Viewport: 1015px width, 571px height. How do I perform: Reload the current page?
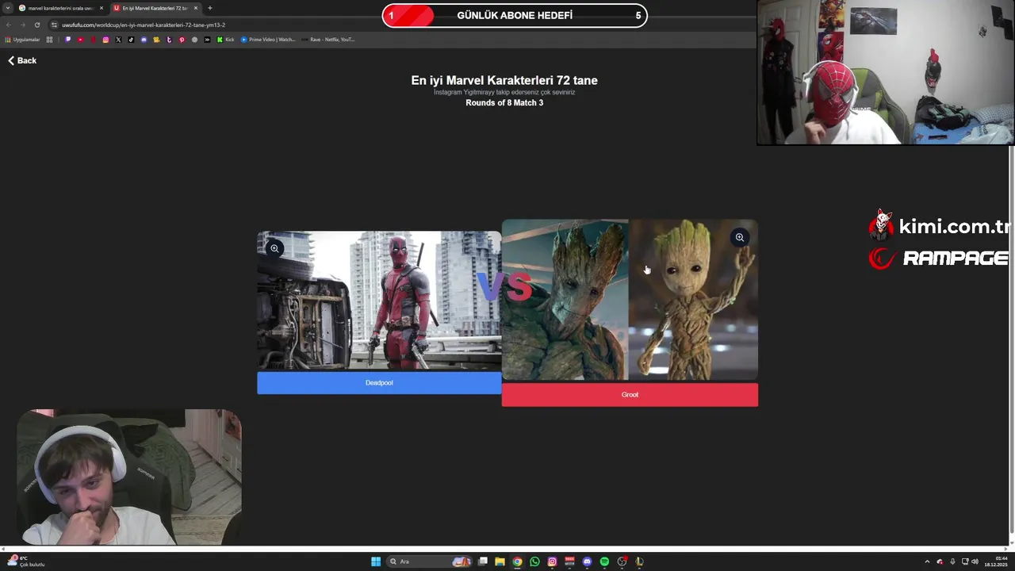(36, 25)
